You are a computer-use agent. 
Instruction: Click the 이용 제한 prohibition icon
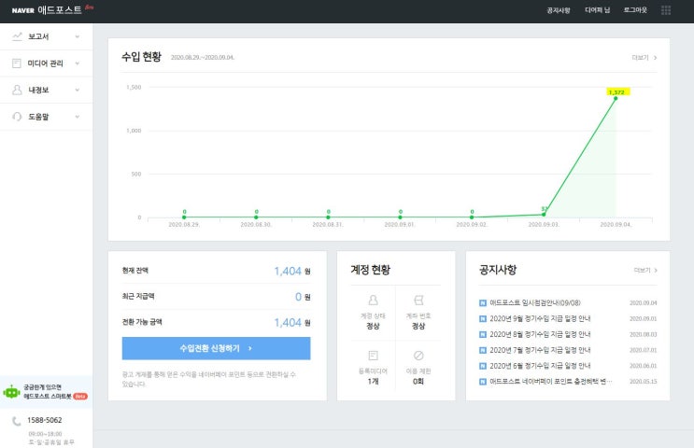[418, 356]
